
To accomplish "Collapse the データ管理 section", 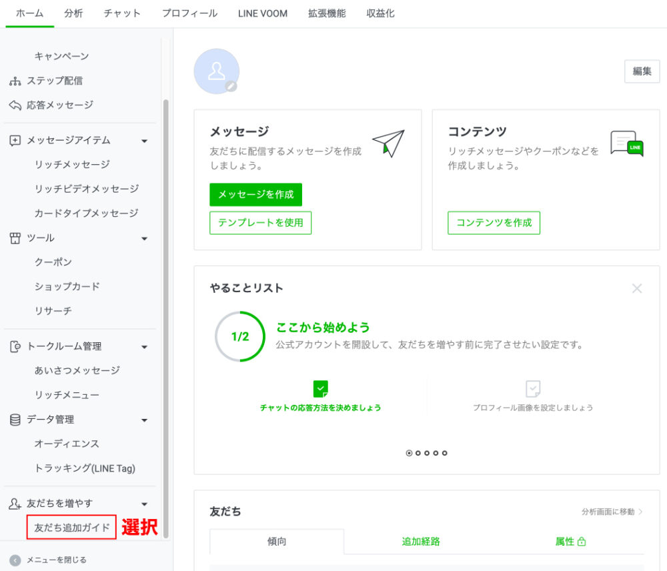I will 144,420.
